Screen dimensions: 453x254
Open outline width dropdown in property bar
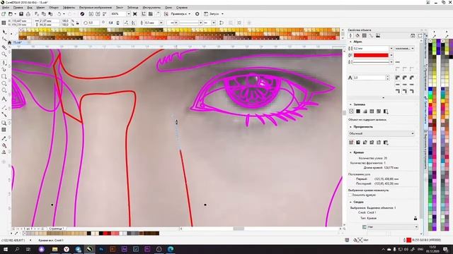(161, 23)
